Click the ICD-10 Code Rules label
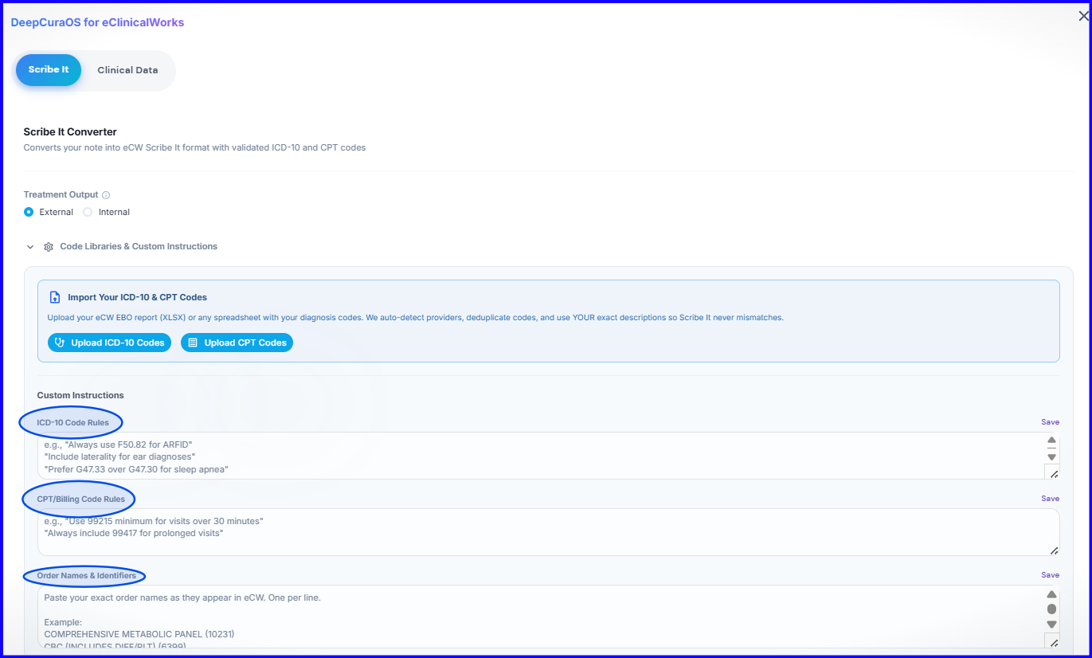 click(x=73, y=422)
